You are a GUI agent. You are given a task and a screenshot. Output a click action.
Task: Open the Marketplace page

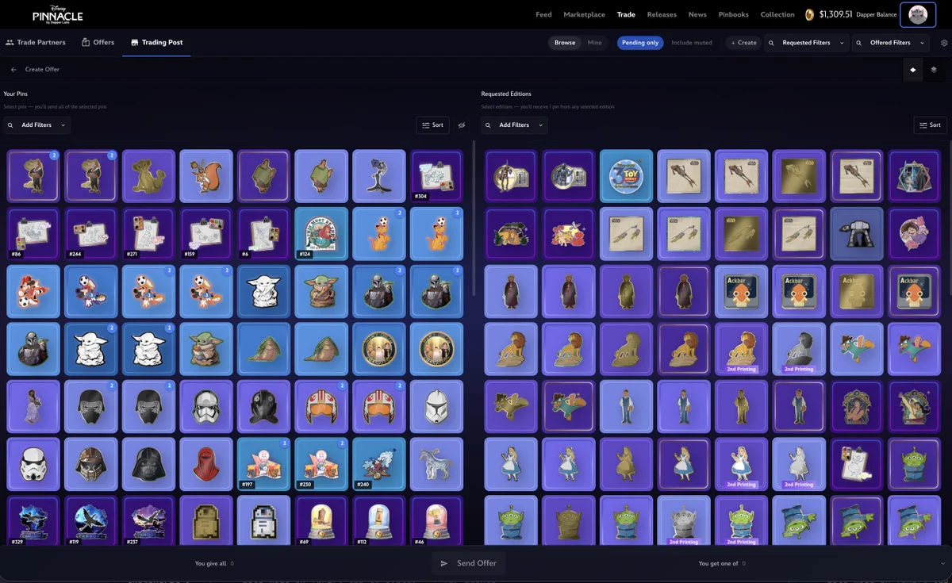point(584,14)
